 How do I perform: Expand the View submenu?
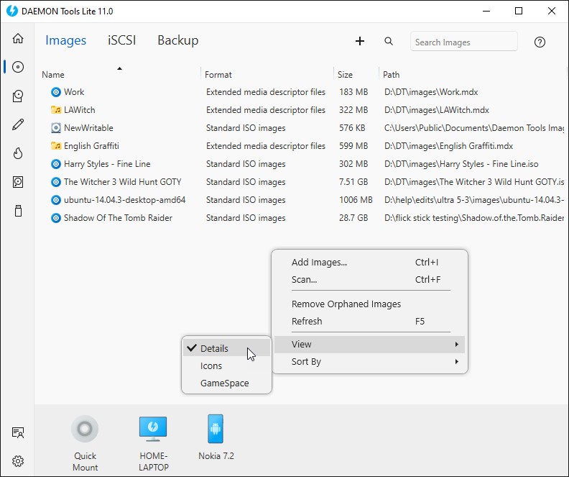[x=369, y=344]
